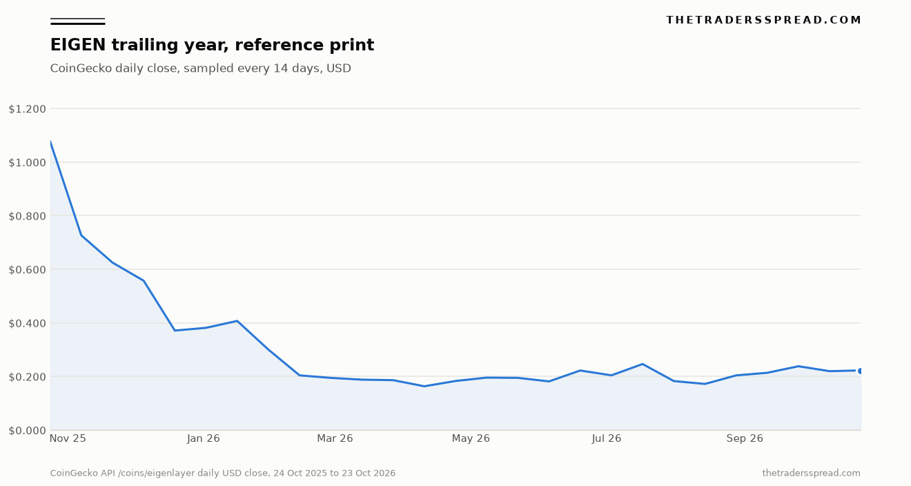Click the 'Sep 26' x-axis label
The image size is (911, 486).
745,438
